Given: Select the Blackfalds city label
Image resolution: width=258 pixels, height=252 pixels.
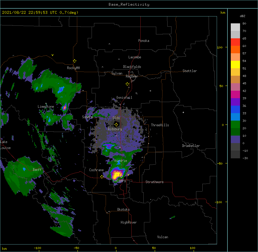Looking at the screenshot, I should [x=132, y=67].
